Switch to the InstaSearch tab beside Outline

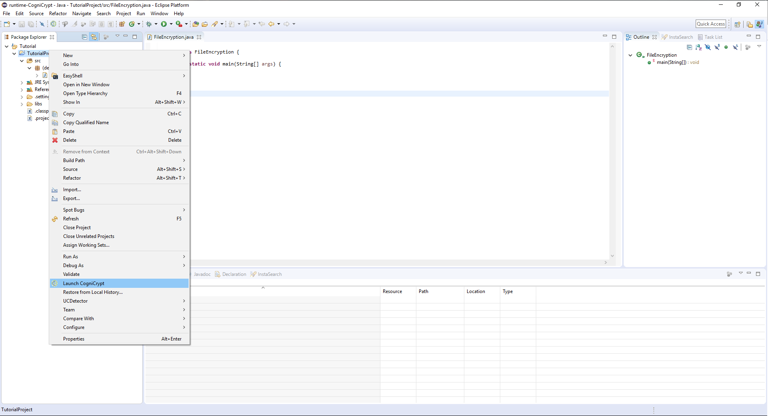click(x=677, y=37)
